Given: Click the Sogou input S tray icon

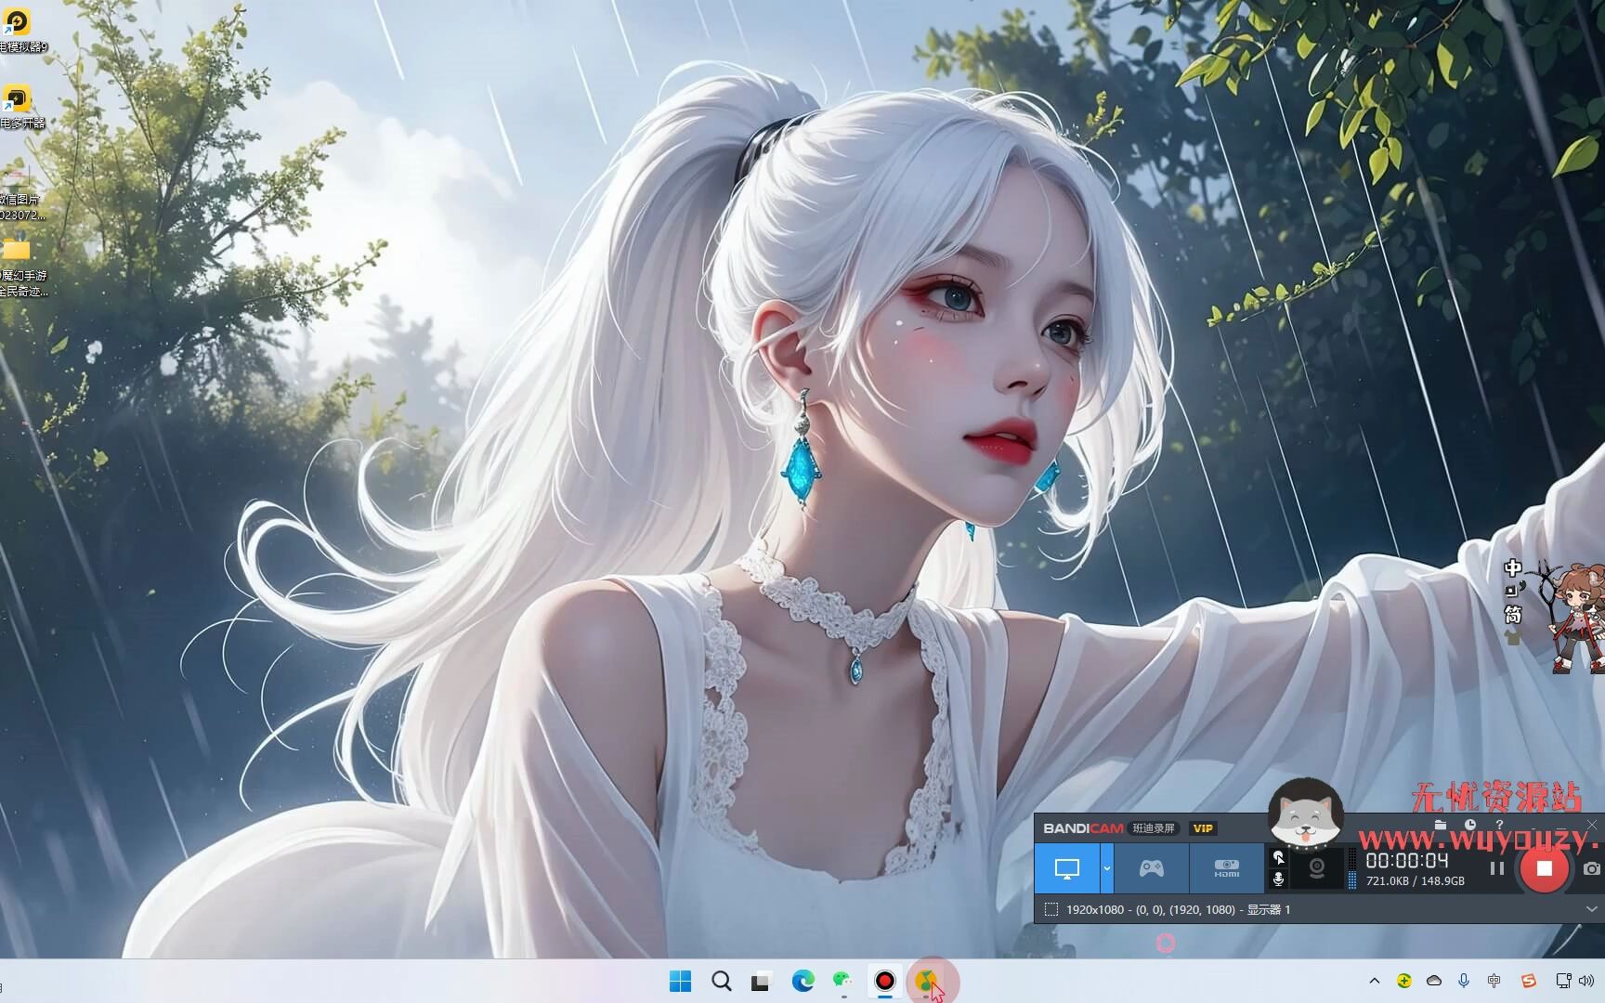Looking at the screenshot, I should 1528,981.
